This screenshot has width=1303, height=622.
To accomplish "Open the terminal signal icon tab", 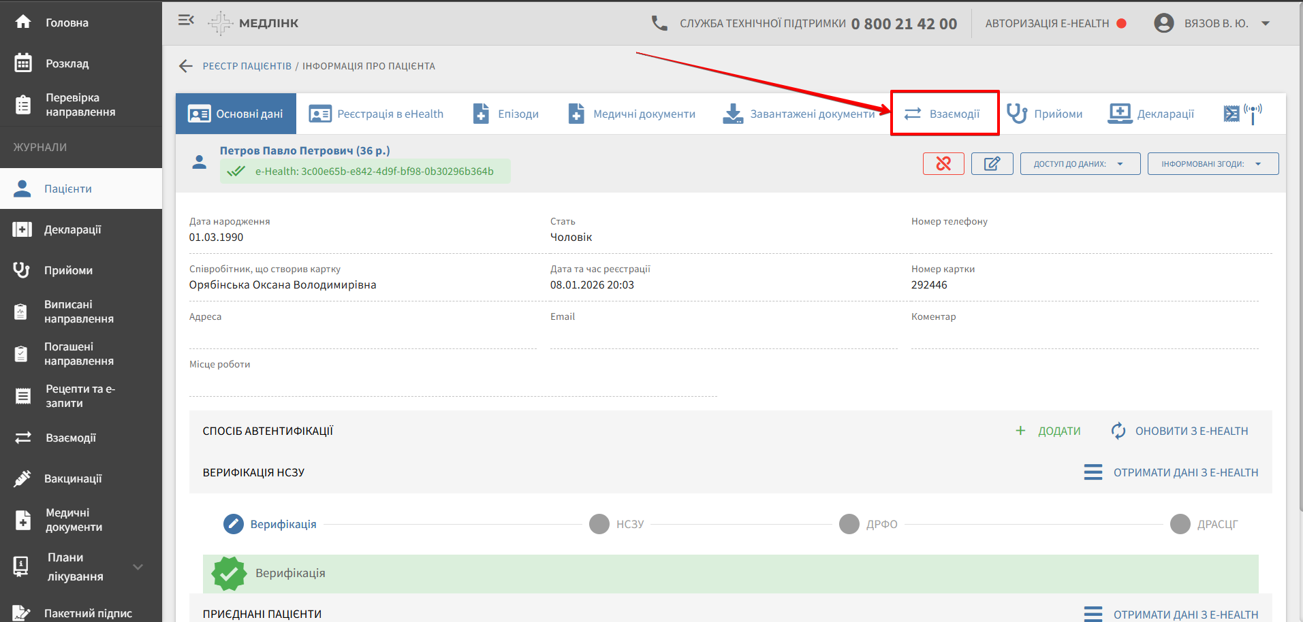I will 1242,114.
